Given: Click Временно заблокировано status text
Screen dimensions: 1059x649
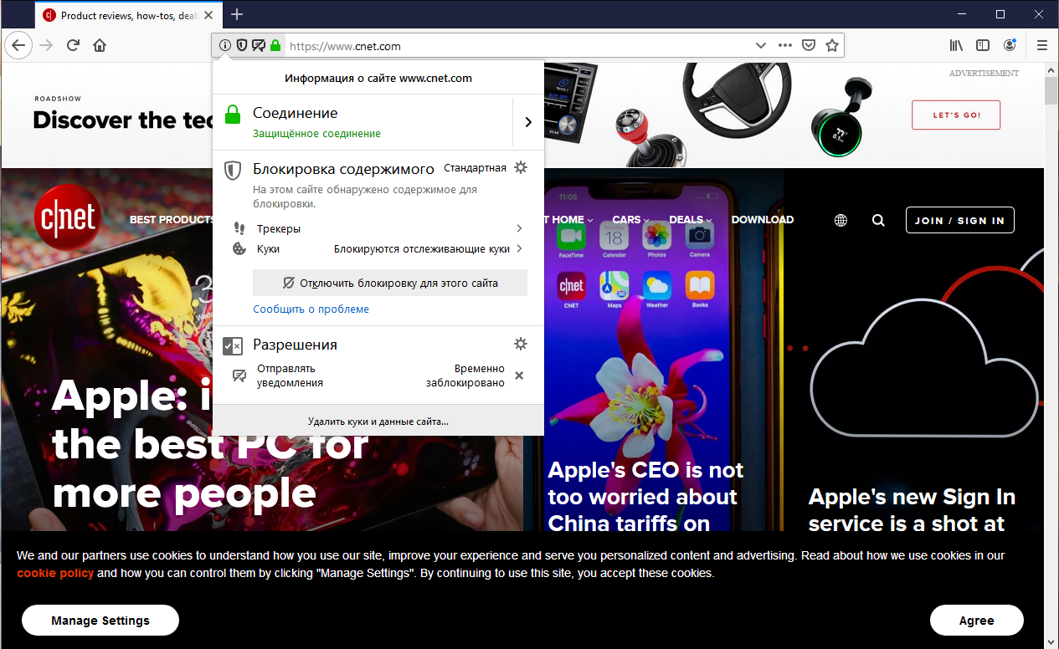Looking at the screenshot, I should [465, 376].
